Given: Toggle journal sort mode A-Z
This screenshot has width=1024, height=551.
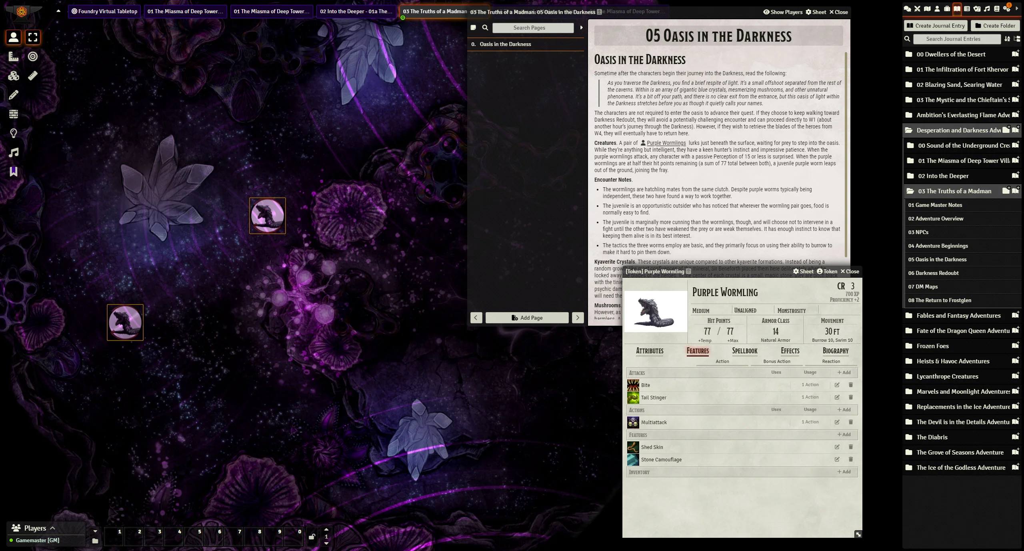Looking at the screenshot, I should point(1007,39).
